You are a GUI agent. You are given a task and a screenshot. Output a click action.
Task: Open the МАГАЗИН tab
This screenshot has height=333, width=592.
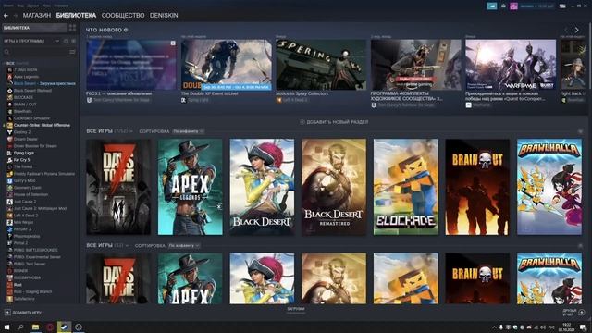pyautogui.click(x=37, y=16)
